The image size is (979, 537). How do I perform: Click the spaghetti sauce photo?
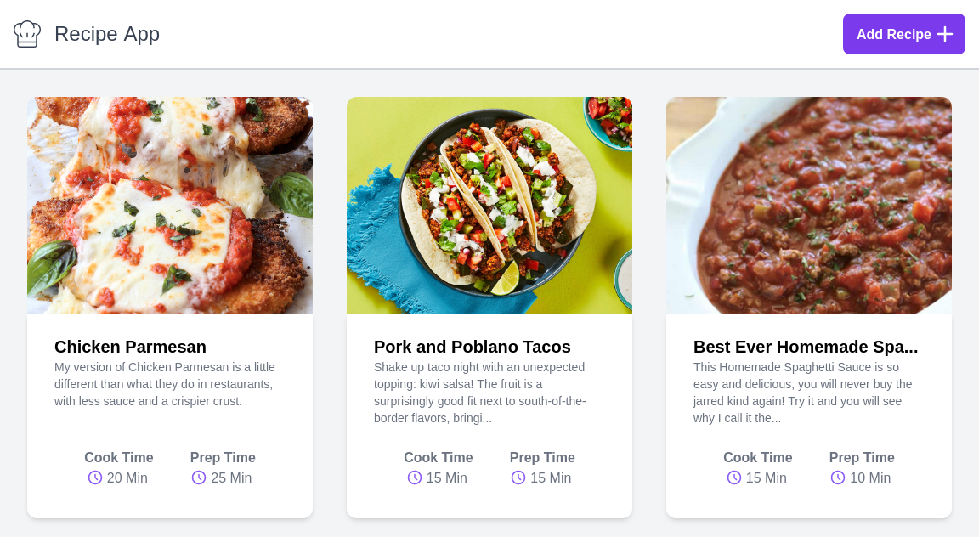(x=809, y=206)
